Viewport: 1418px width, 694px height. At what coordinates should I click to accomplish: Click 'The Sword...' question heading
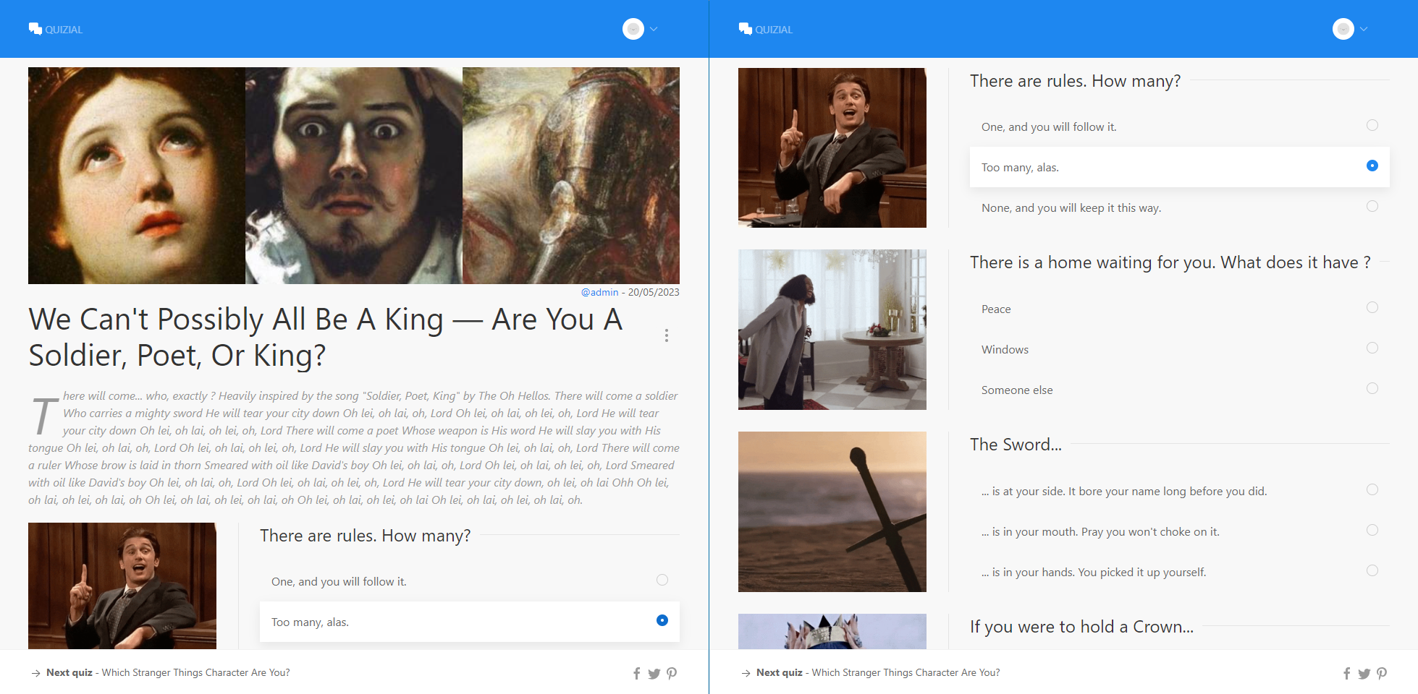pos(1016,445)
